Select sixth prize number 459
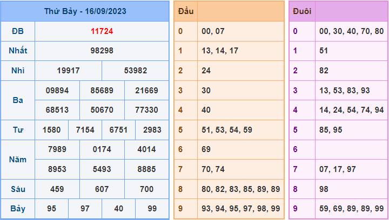 pos(57,189)
